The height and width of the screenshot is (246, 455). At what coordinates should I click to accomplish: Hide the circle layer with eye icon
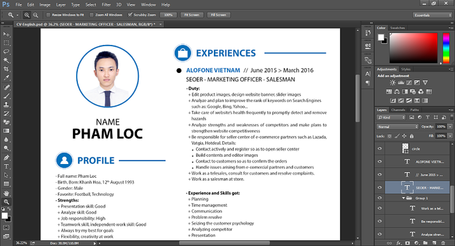pos(380,148)
